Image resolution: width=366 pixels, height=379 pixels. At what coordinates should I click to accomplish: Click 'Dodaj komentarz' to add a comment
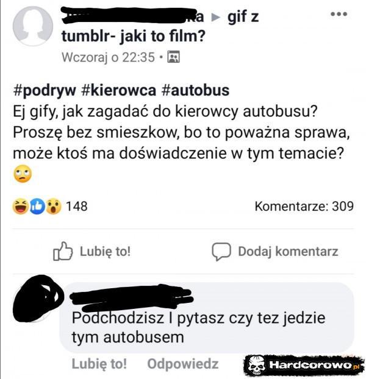pos(288,252)
